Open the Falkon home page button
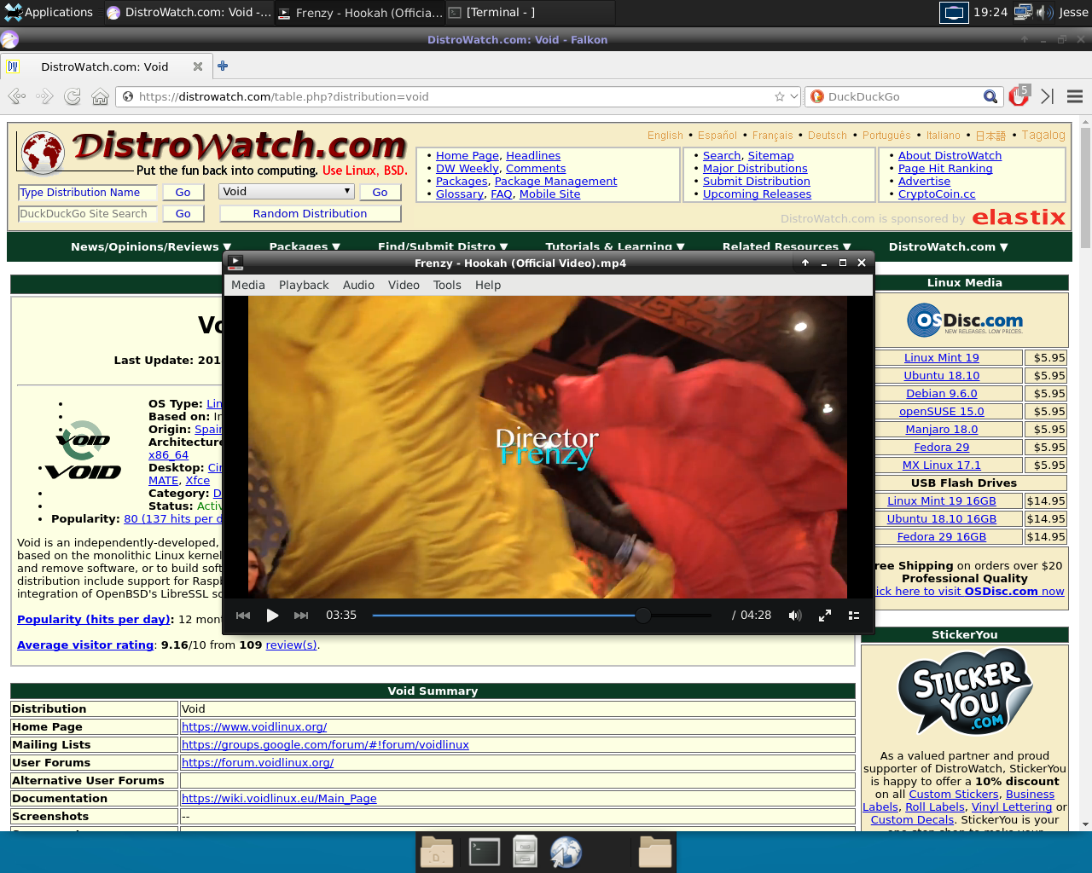 (x=100, y=96)
